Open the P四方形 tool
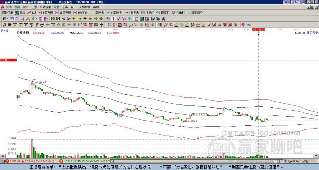The width and height of the screenshot is (319, 170). (x=46, y=12)
